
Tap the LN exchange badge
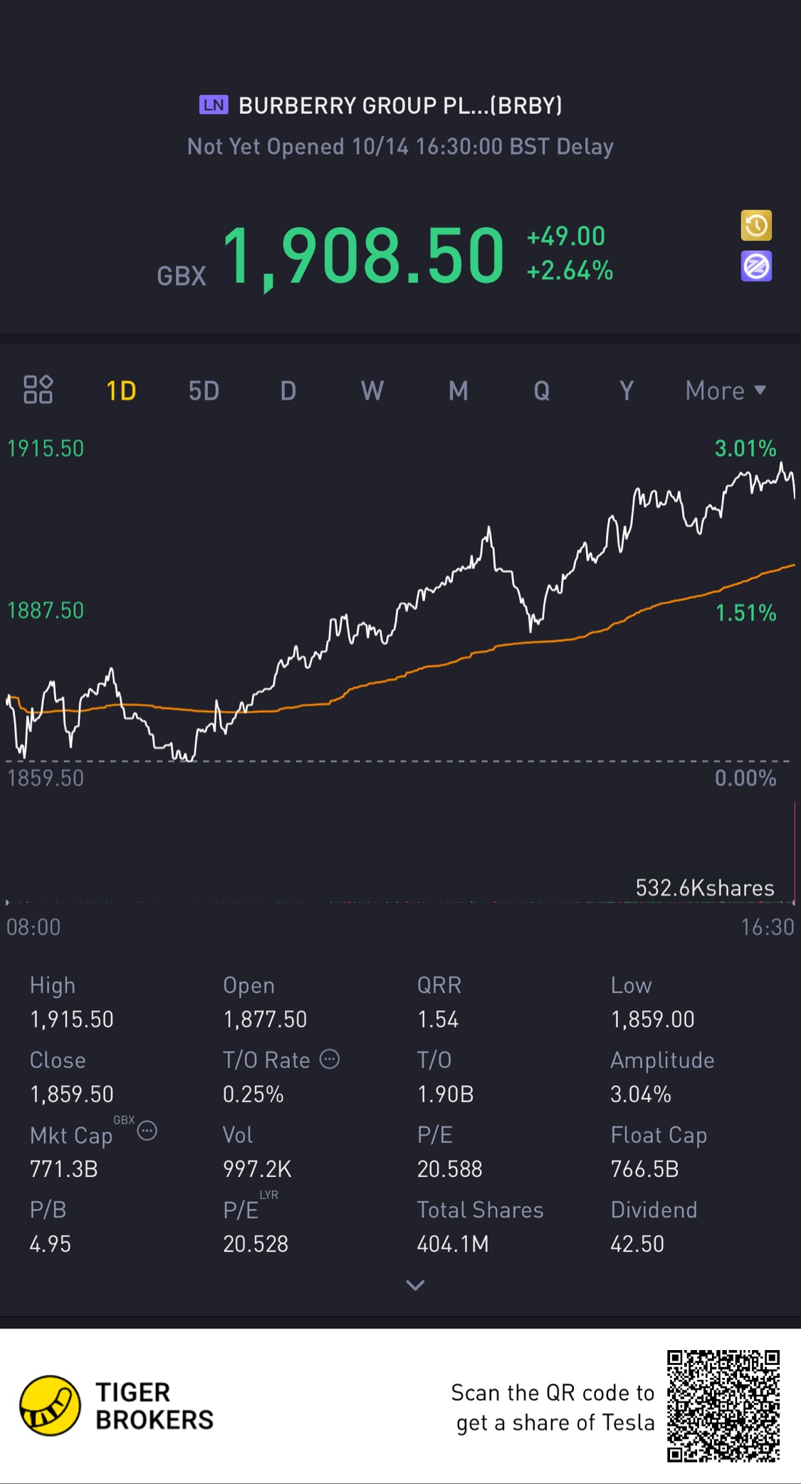(x=213, y=105)
